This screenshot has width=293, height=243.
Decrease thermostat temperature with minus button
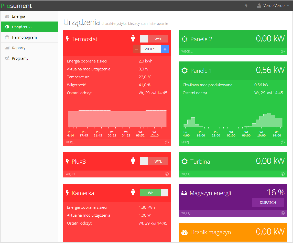137,49
